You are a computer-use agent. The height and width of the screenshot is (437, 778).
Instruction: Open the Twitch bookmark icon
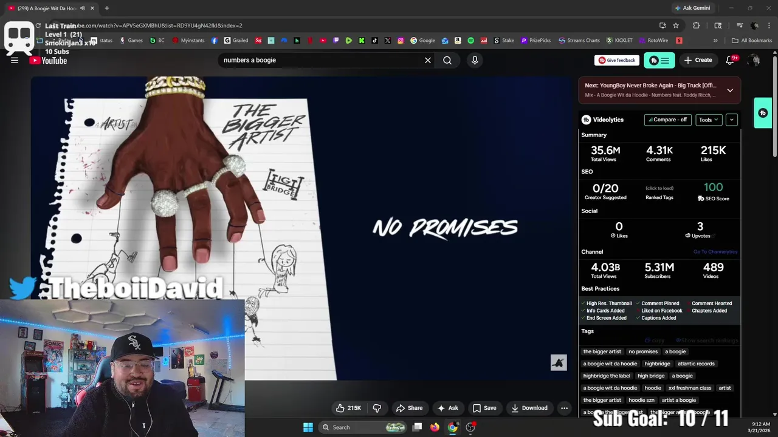336,41
